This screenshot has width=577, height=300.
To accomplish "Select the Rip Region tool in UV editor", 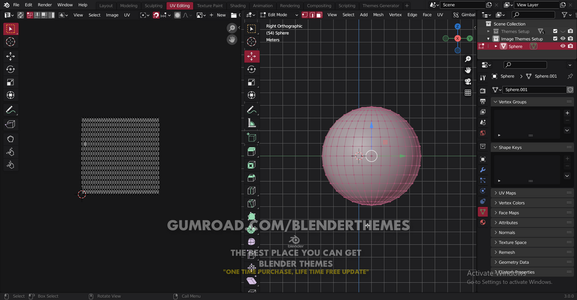I will [x=10, y=124].
